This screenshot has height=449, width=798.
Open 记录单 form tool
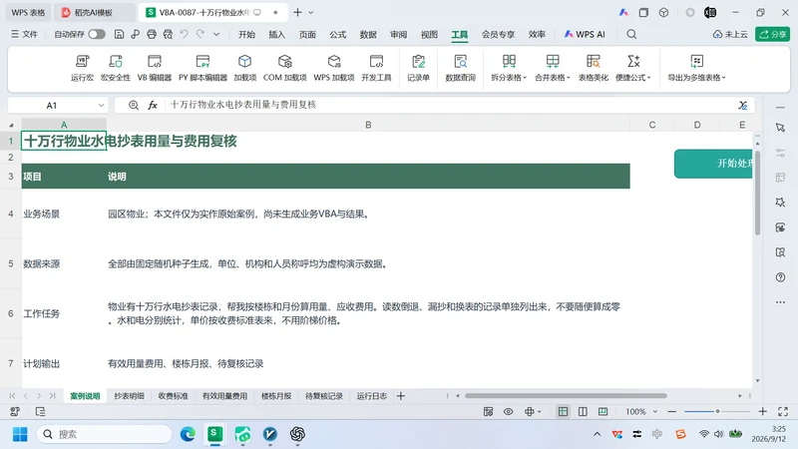[x=418, y=68]
